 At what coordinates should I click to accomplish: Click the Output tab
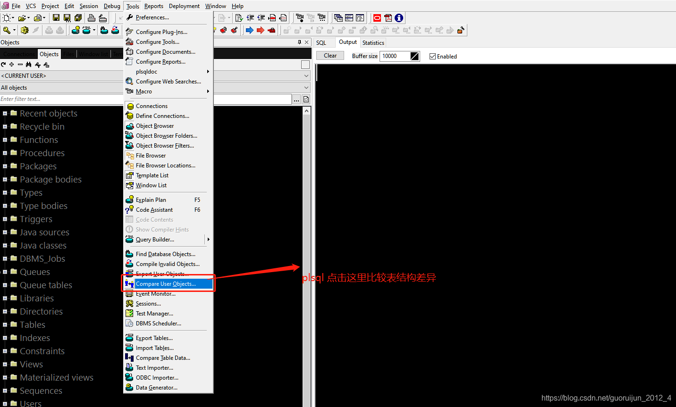(348, 42)
